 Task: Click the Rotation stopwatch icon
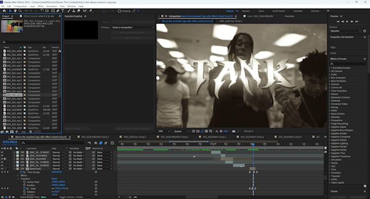24,192
